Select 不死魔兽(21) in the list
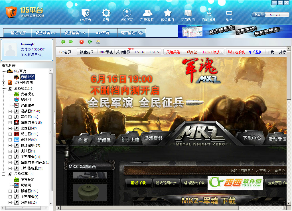The width and height of the screenshot is (292, 211). click(30, 157)
